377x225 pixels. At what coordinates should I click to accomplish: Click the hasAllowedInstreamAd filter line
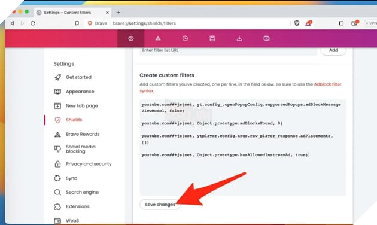[224, 155]
